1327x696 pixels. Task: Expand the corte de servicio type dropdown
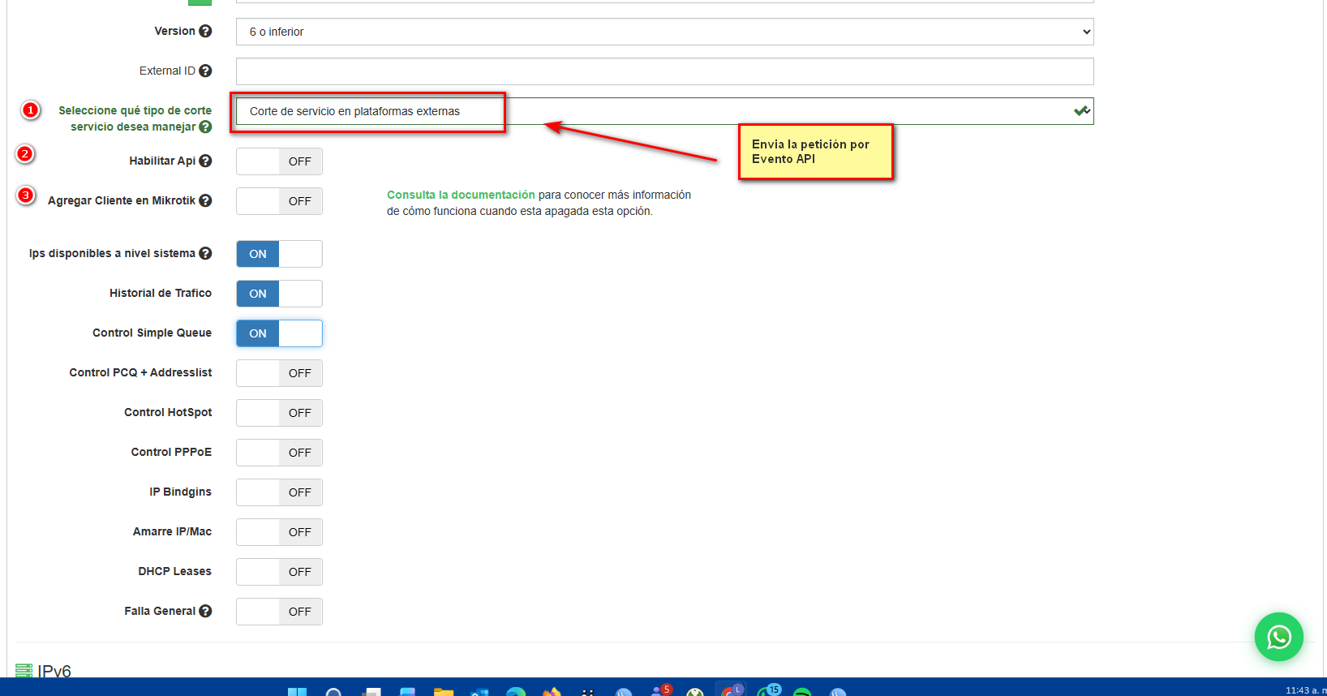(x=664, y=111)
